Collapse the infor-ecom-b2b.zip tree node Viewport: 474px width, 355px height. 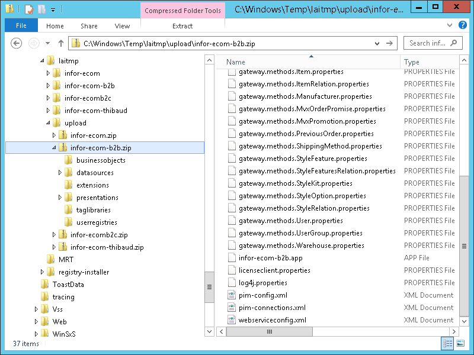click(x=54, y=148)
